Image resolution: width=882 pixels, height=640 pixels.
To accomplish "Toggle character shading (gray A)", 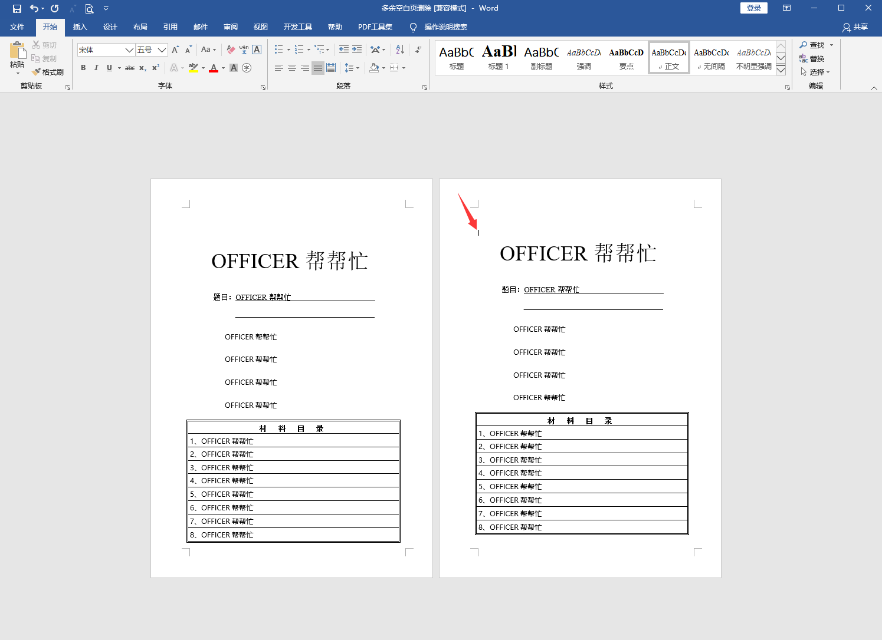I will [x=234, y=68].
